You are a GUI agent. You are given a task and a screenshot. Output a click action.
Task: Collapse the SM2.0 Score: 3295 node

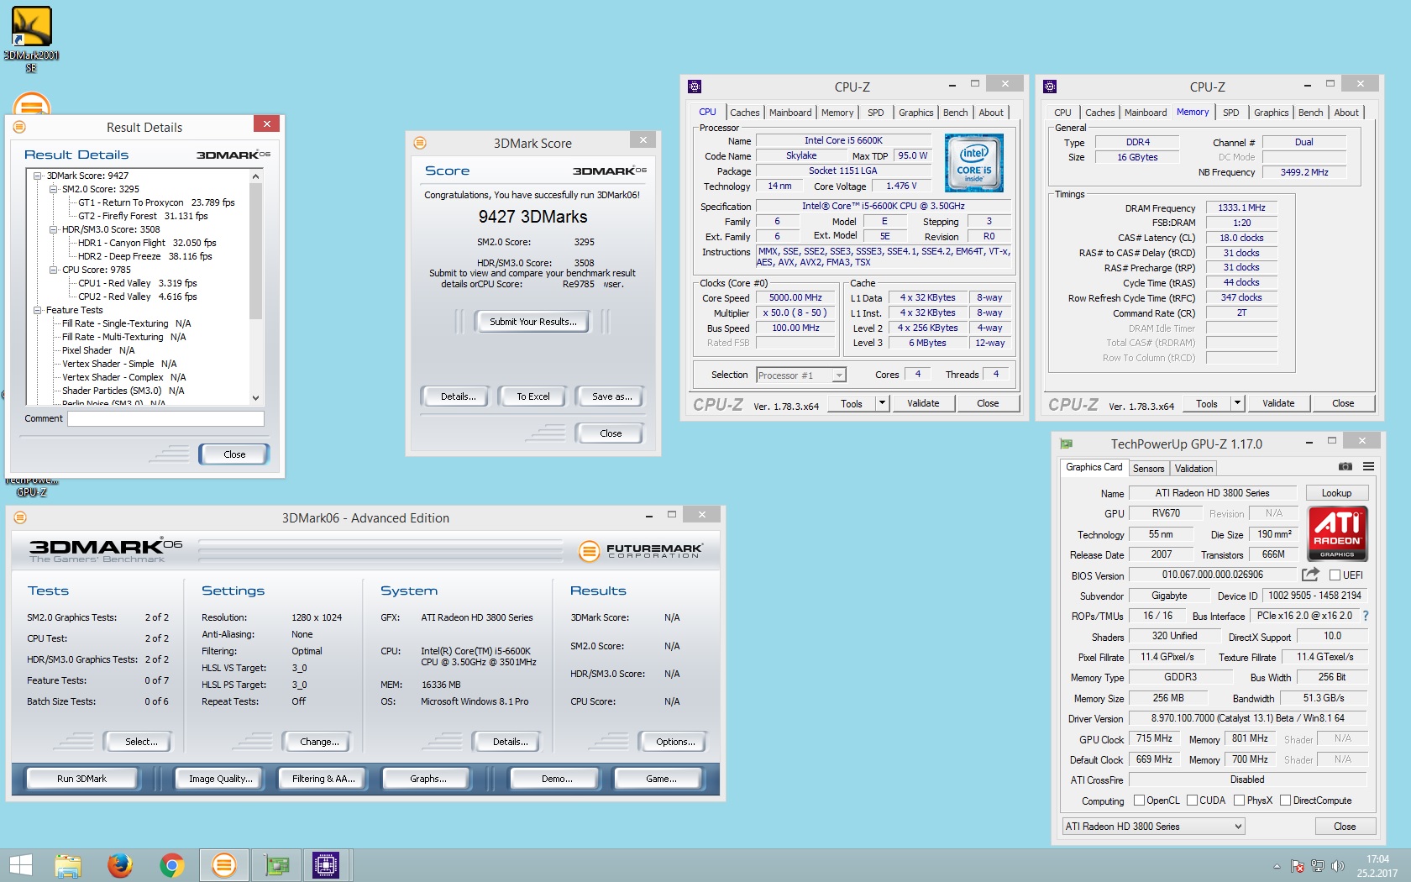coord(54,189)
